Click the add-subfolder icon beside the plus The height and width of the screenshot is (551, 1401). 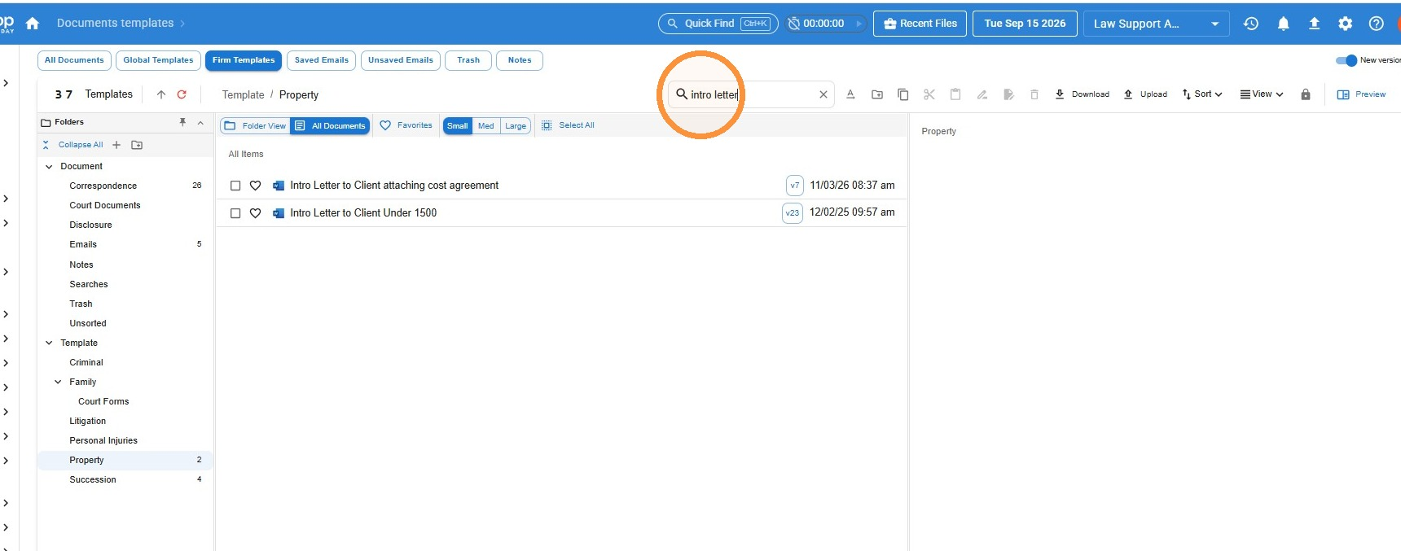coord(137,145)
